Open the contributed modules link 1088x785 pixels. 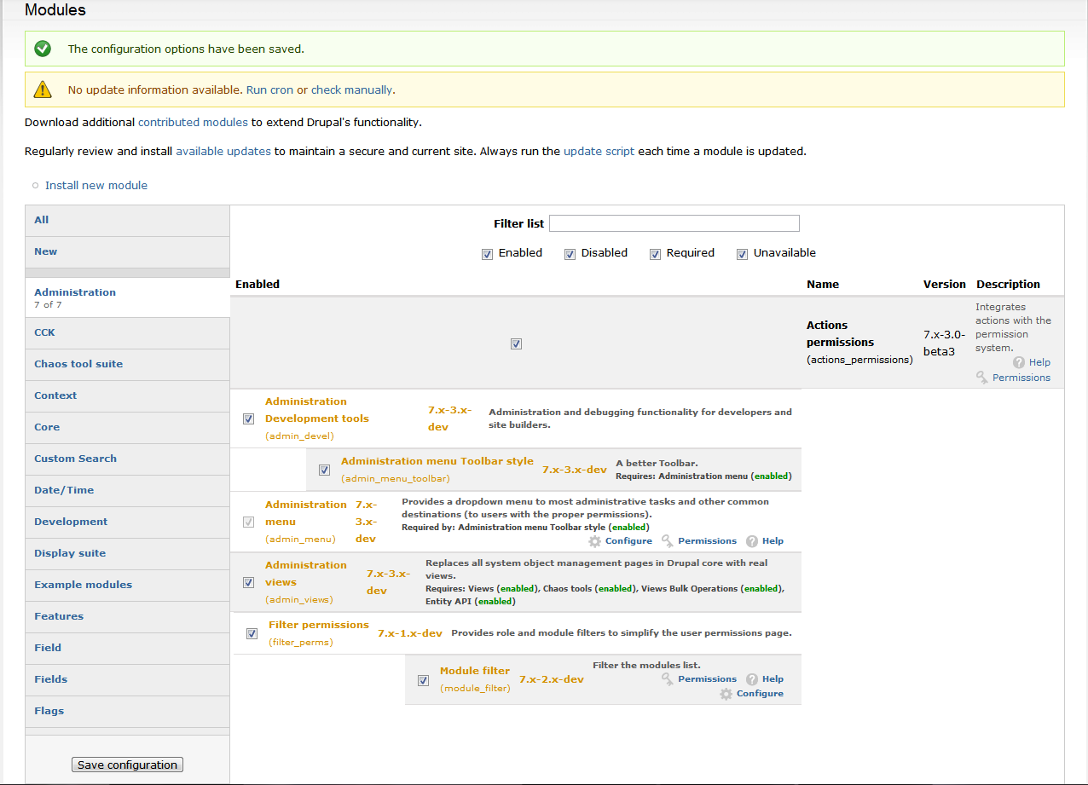[x=193, y=122]
